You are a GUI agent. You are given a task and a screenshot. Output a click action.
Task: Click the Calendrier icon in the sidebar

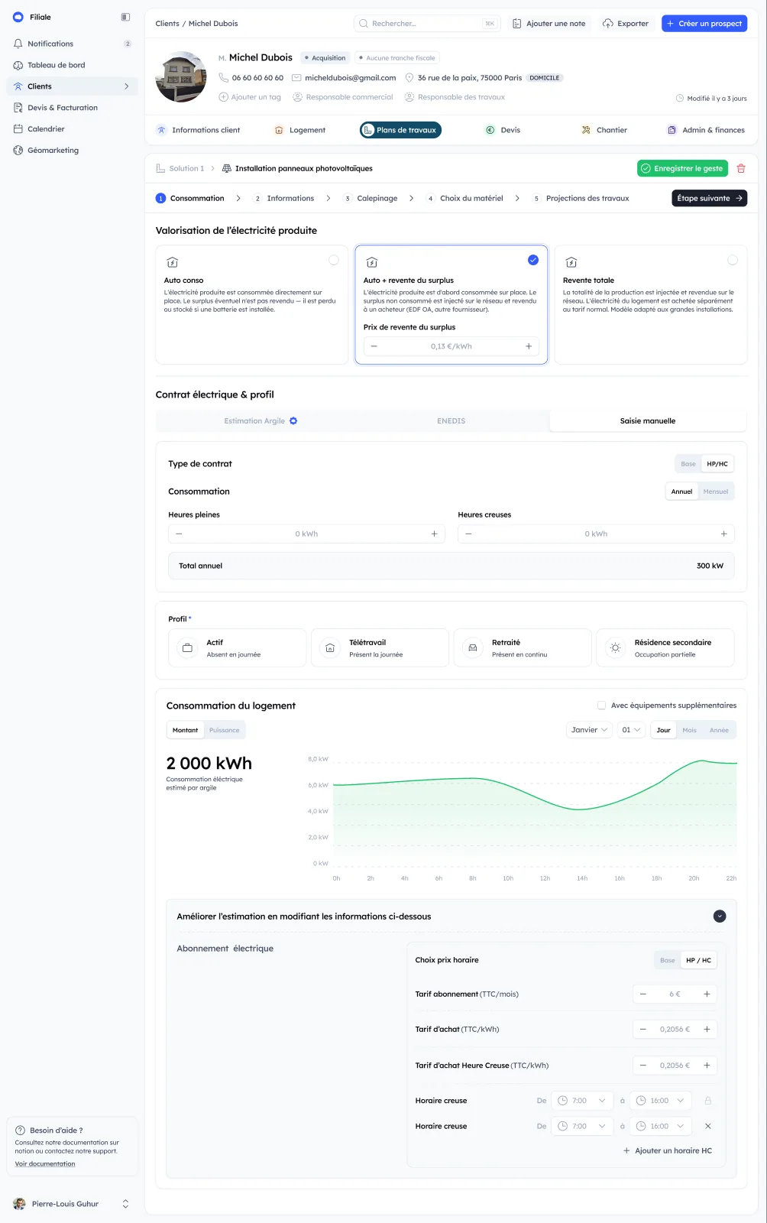18,129
